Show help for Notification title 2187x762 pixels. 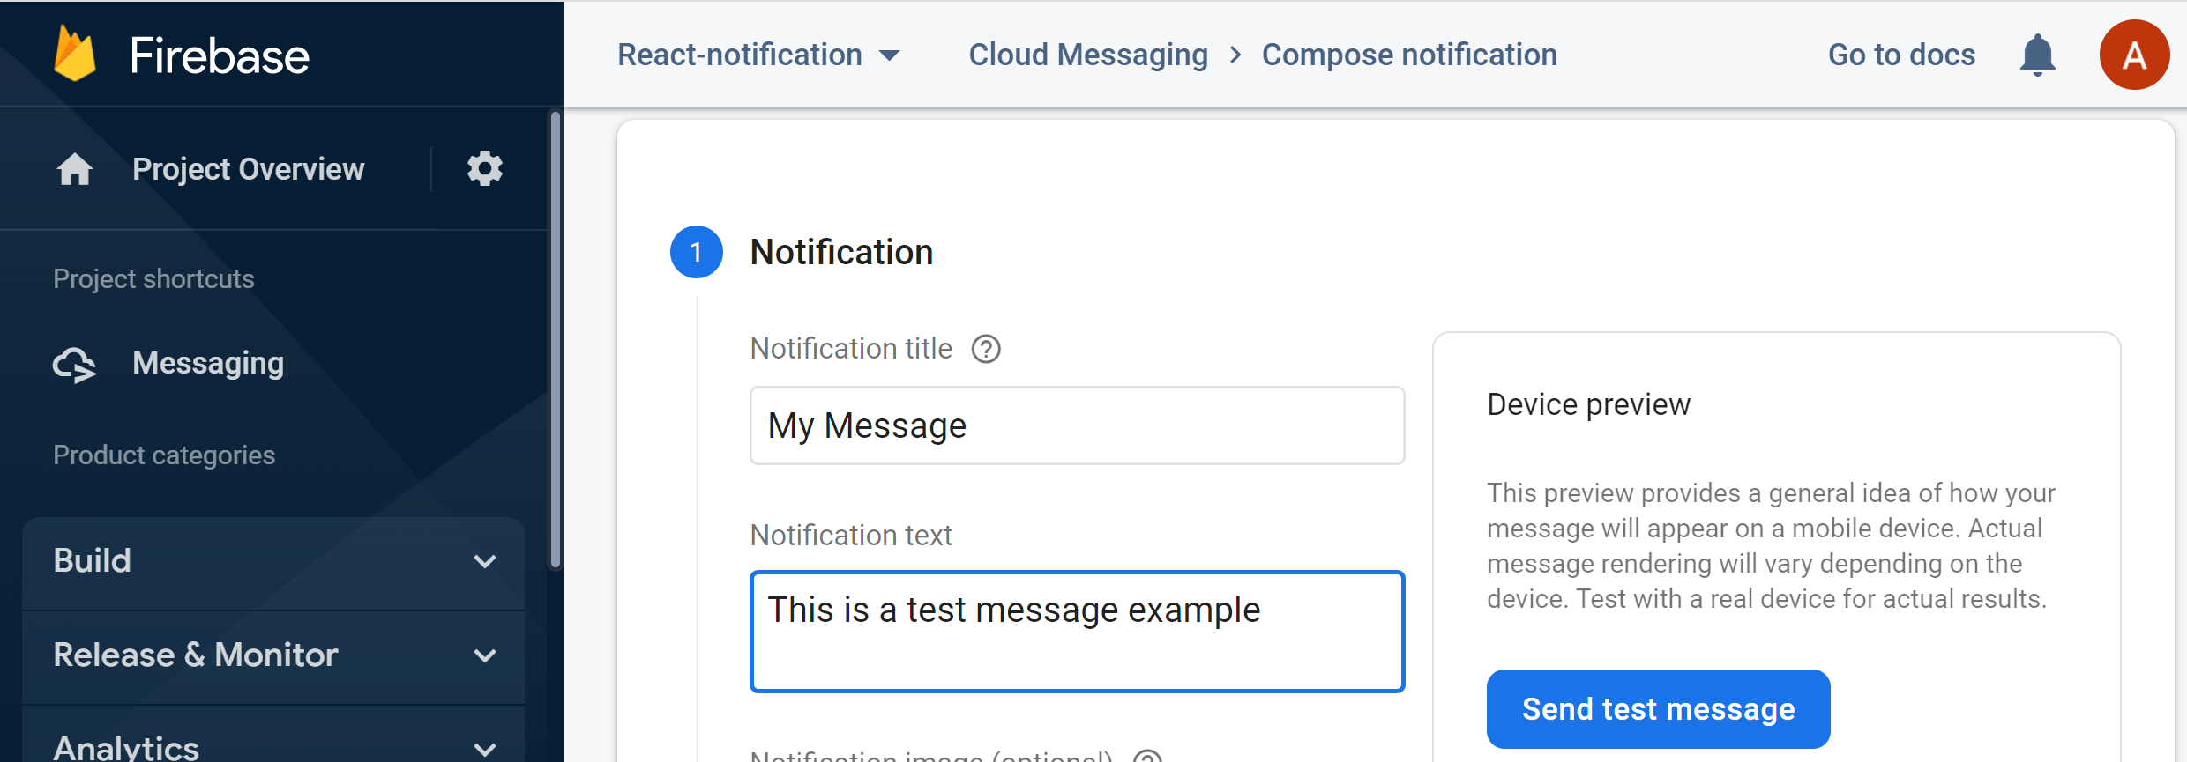tap(986, 350)
